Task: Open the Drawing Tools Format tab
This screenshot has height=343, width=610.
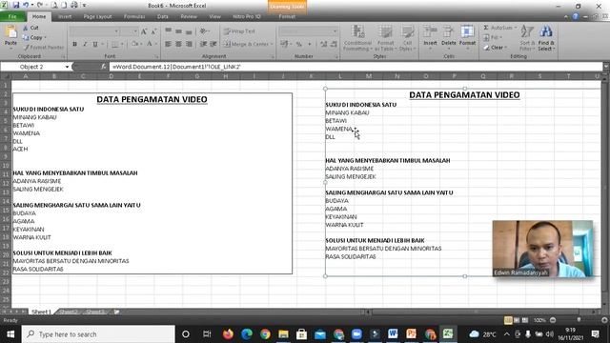Action: pyautogui.click(x=287, y=17)
